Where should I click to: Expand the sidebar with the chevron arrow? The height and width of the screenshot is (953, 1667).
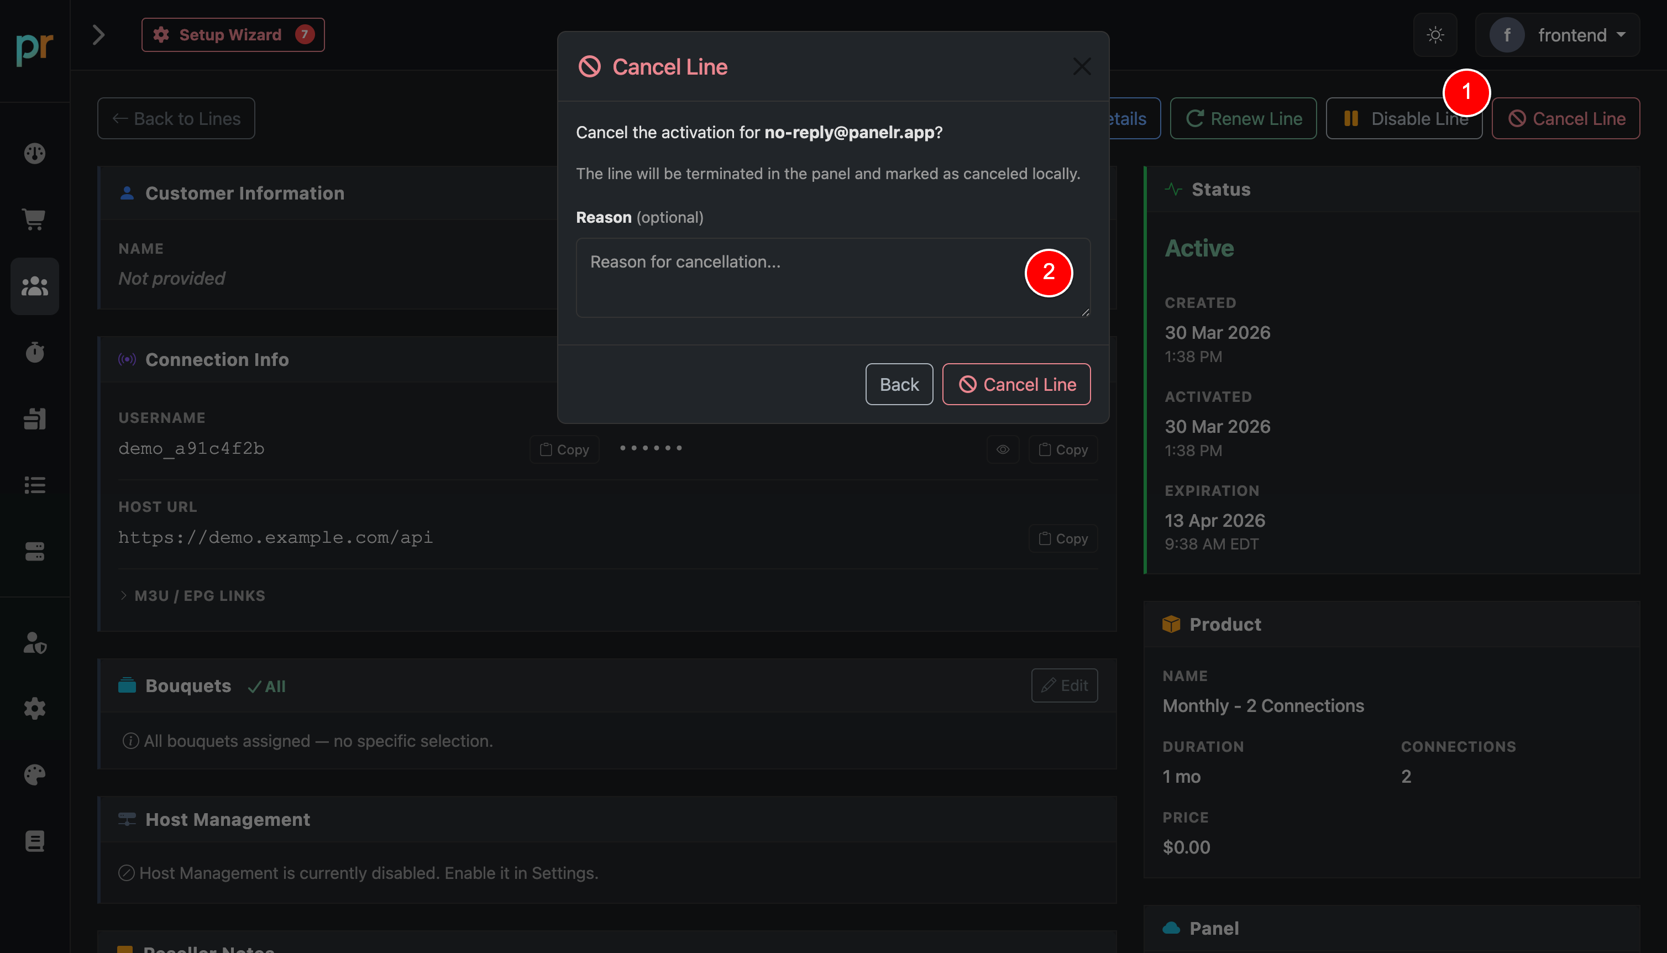pos(99,35)
